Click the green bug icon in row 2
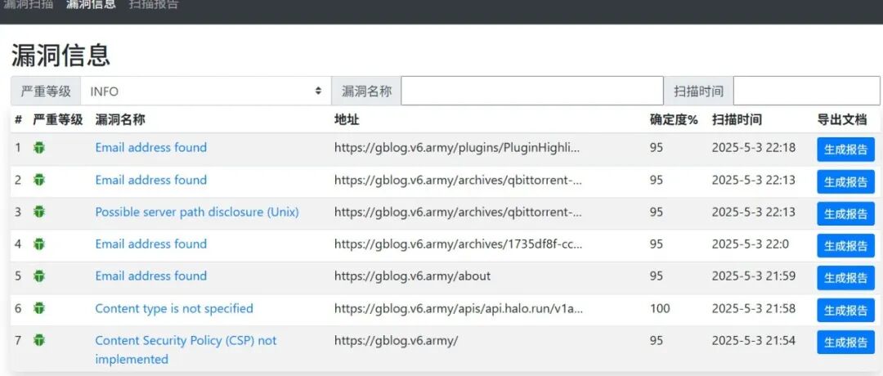 (x=39, y=180)
